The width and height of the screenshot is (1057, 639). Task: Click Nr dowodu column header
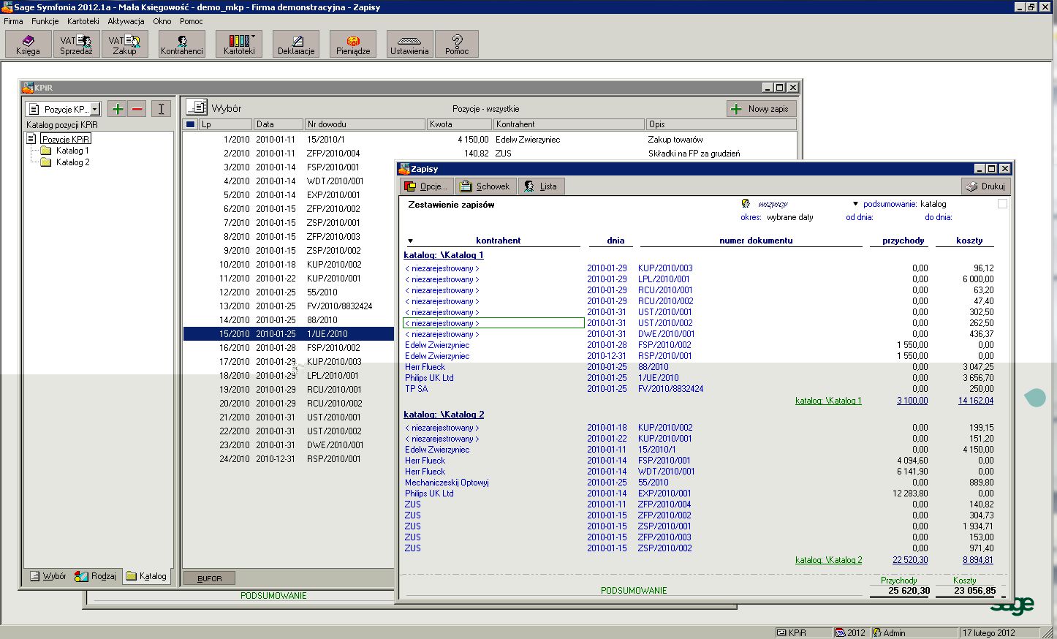[x=364, y=124]
